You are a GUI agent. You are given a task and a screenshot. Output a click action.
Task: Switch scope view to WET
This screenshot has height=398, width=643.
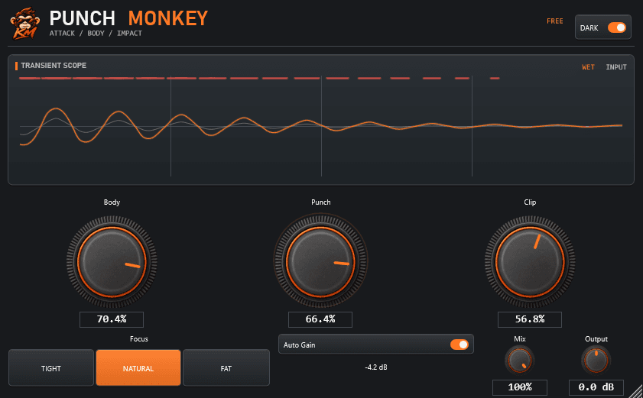click(x=588, y=67)
